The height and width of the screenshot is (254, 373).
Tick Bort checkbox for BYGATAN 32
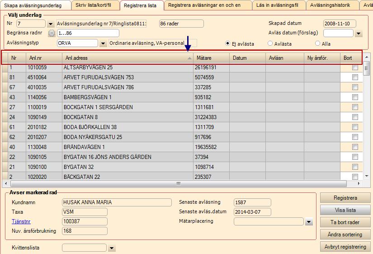[x=355, y=167]
